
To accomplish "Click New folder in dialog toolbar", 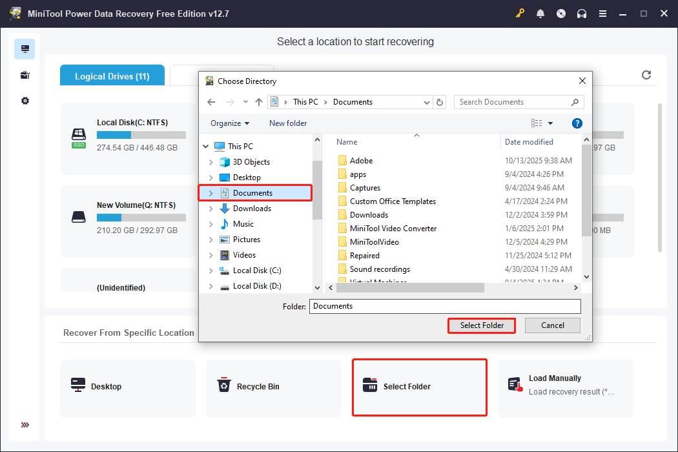I will 288,123.
